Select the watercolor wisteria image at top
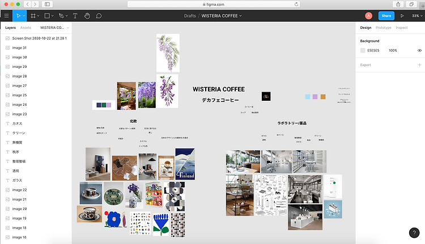 click(x=168, y=53)
